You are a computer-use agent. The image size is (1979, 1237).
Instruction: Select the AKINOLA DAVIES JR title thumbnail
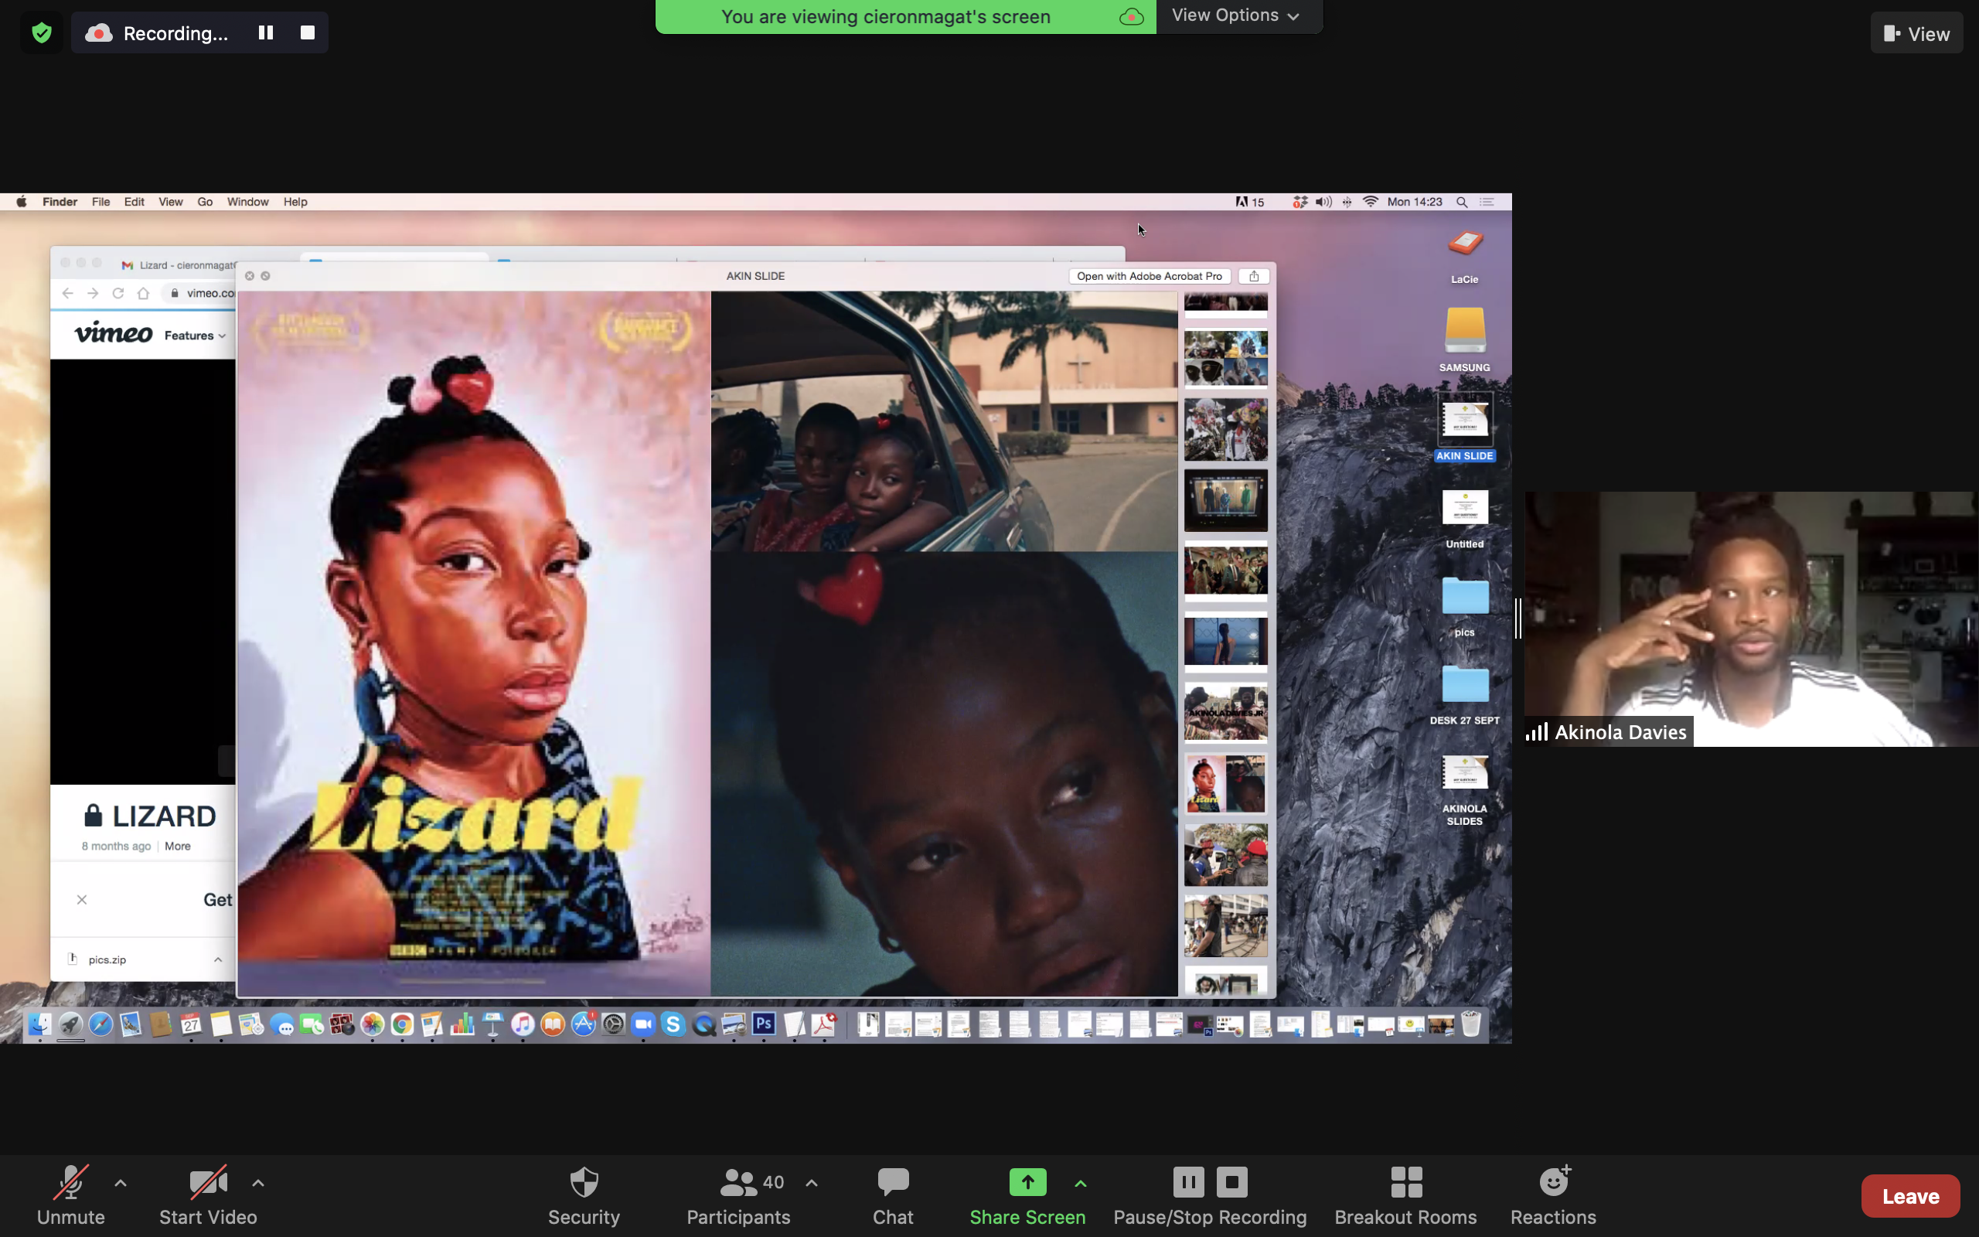(1225, 713)
